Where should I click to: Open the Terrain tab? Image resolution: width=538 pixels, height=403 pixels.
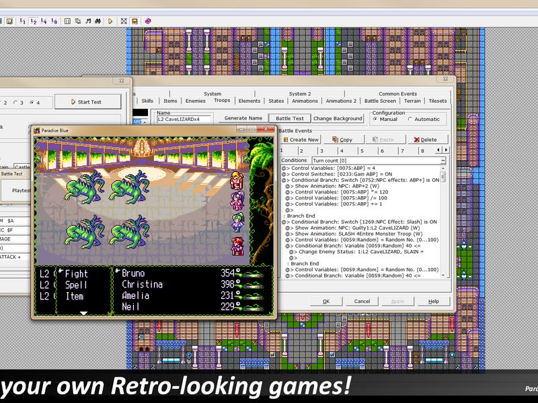coord(412,101)
